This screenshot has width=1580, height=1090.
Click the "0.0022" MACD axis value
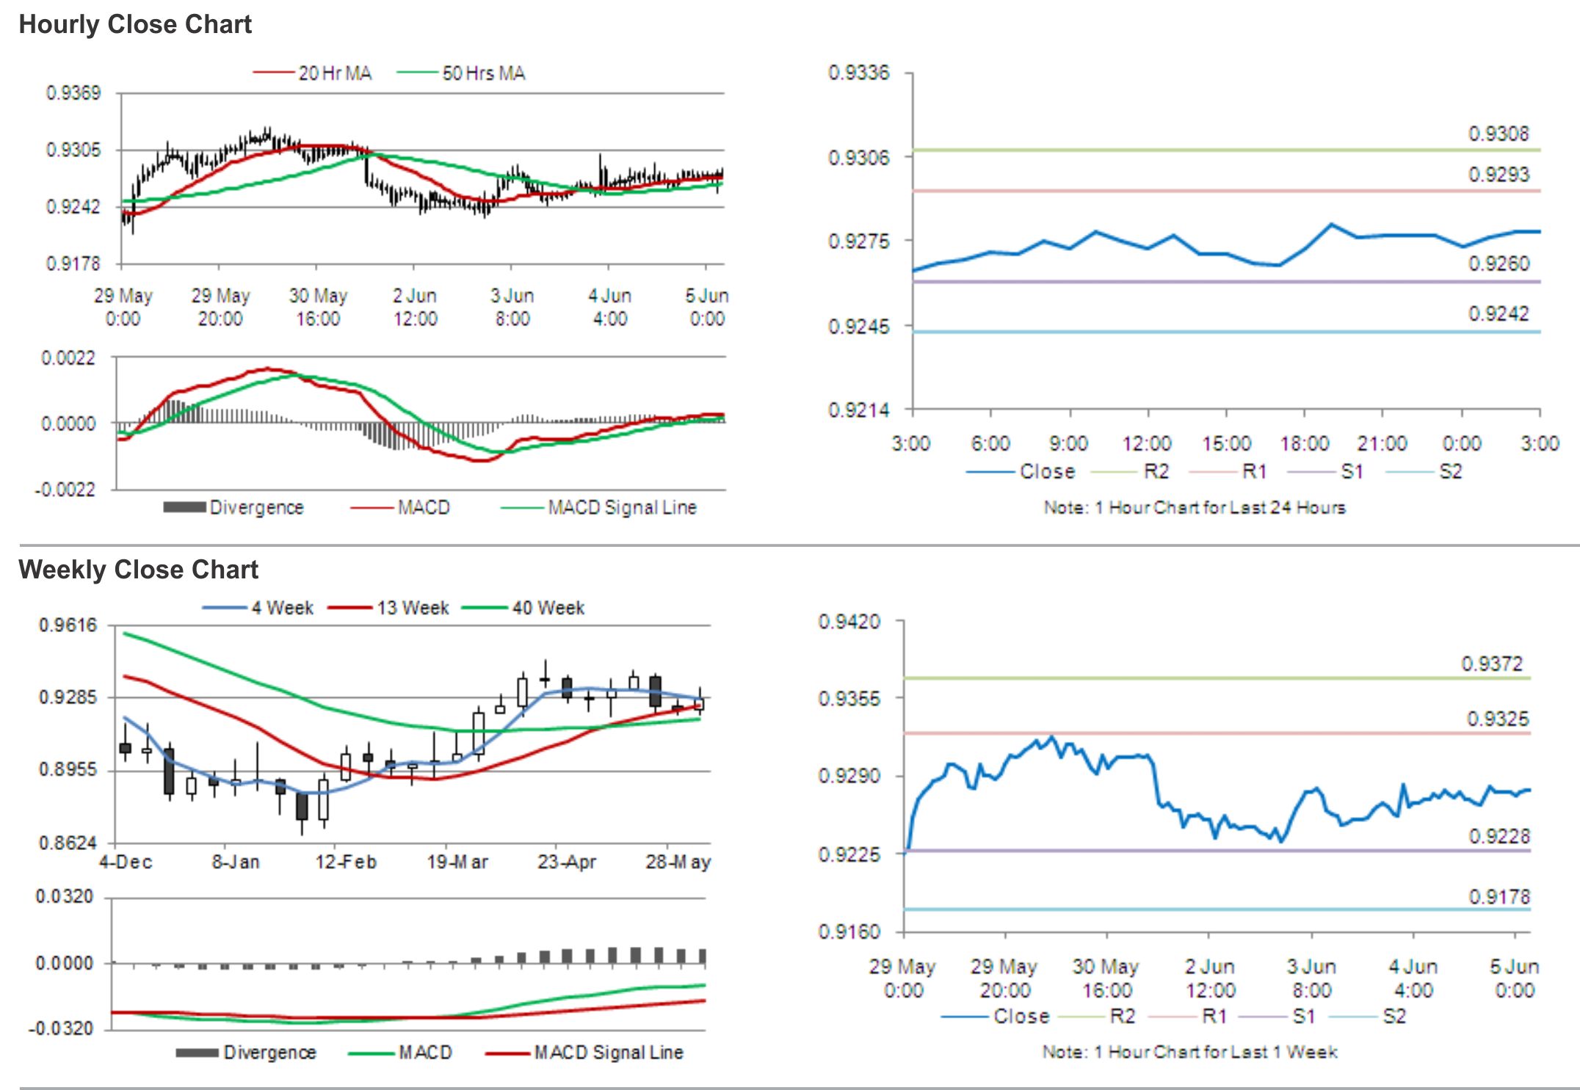pyautogui.click(x=68, y=358)
